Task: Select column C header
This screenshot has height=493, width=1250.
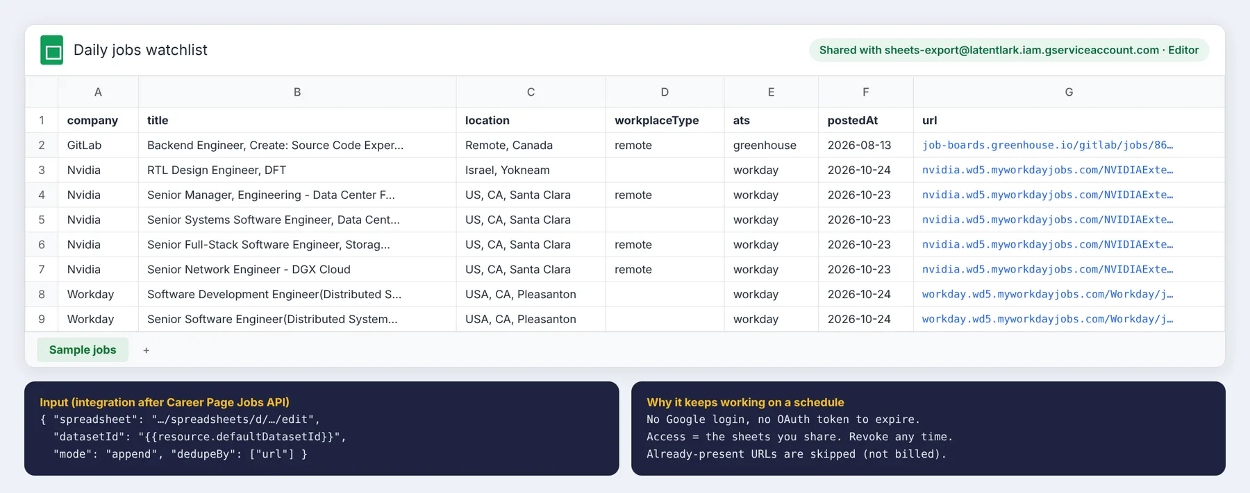Action: (x=531, y=92)
